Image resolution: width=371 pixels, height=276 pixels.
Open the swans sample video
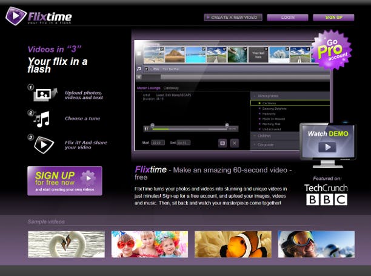tap(66, 244)
